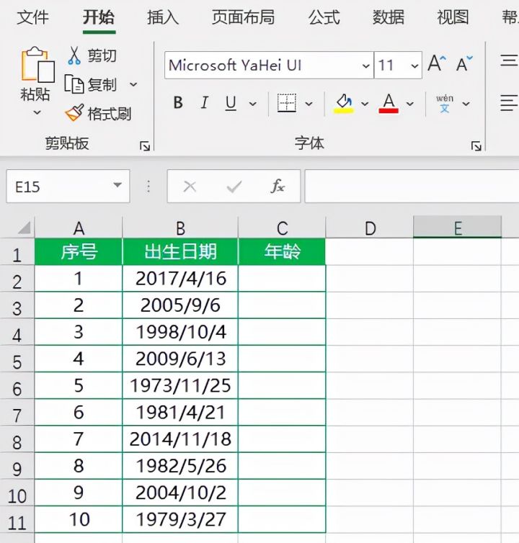Switch to the 数据 data tab
Image resolution: width=519 pixels, height=543 pixels.
(389, 17)
